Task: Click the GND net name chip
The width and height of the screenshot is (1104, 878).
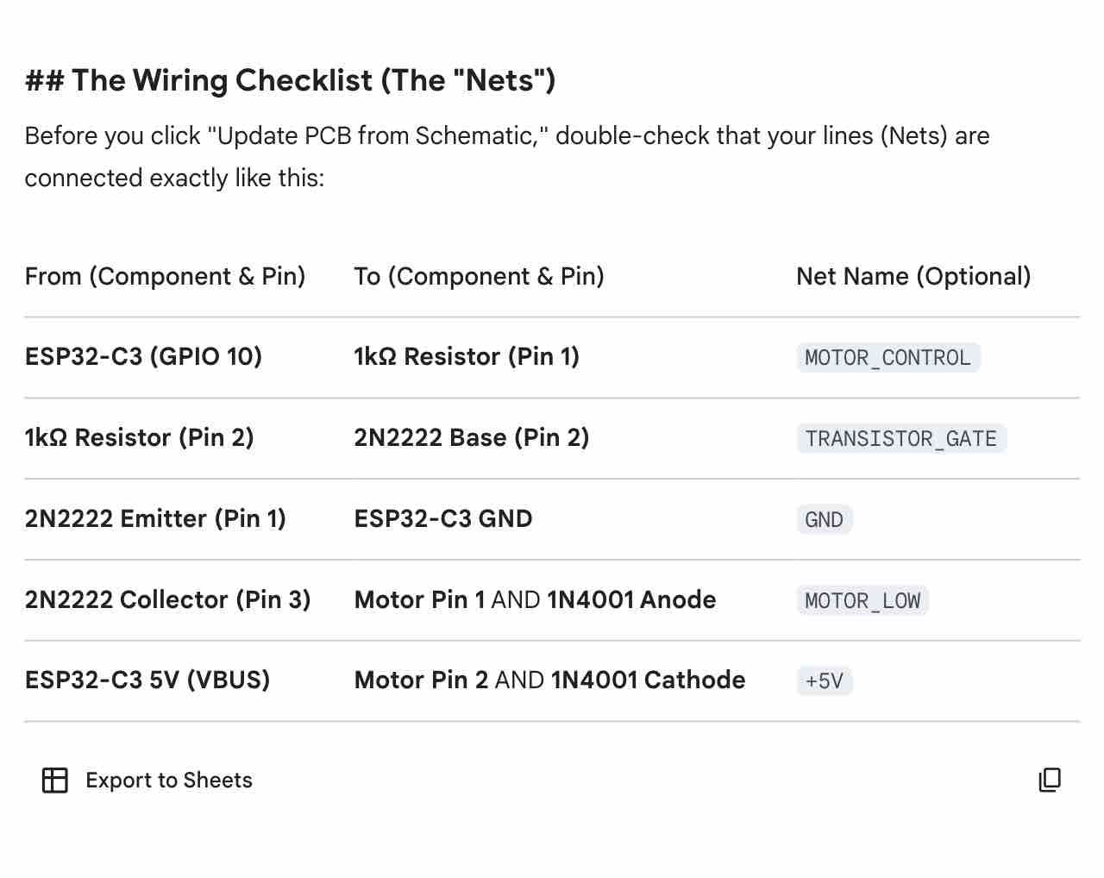Action: [824, 519]
